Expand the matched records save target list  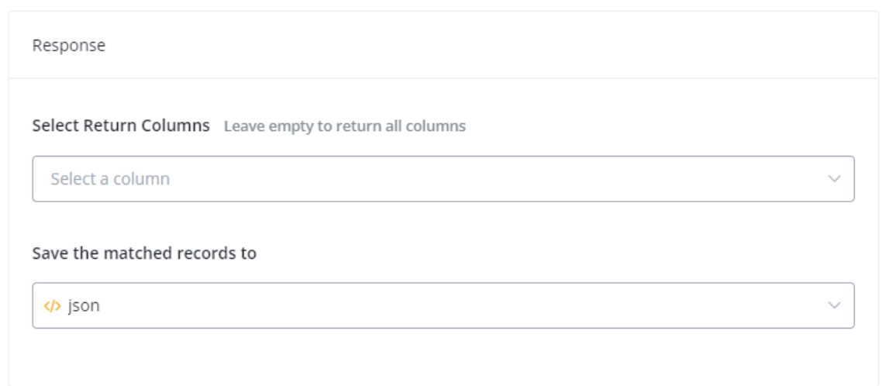coord(443,305)
